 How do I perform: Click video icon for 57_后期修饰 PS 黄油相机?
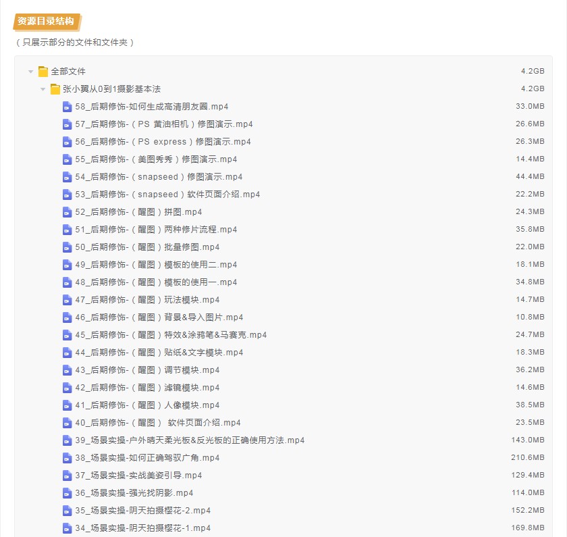(67, 124)
